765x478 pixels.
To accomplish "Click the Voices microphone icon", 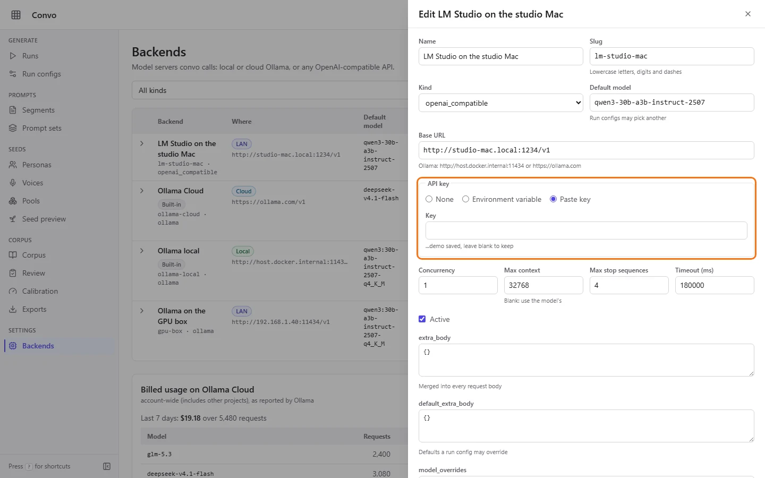I will click(13, 183).
